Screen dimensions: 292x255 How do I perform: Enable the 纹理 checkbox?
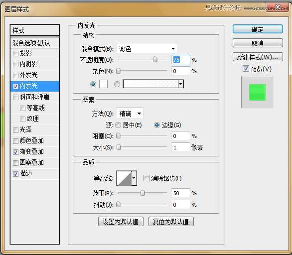coord(22,119)
